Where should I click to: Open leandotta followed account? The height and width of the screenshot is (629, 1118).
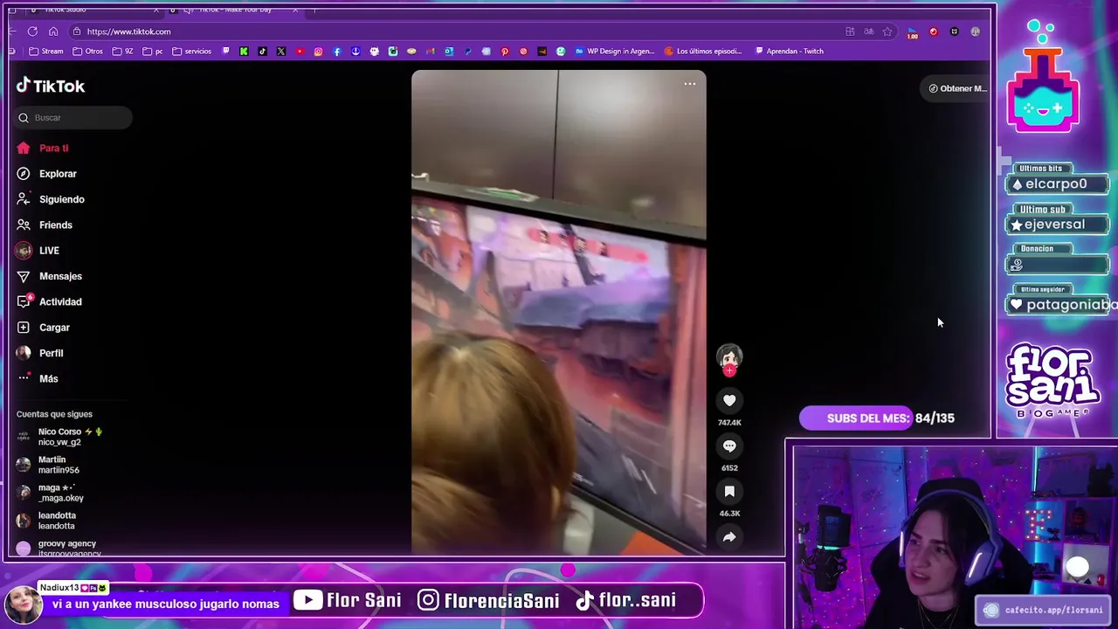tap(46, 521)
